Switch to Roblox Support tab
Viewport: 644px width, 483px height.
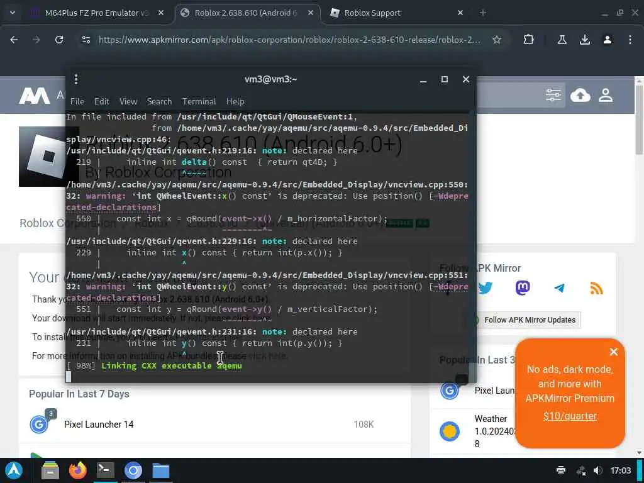click(x=372, y=13)
